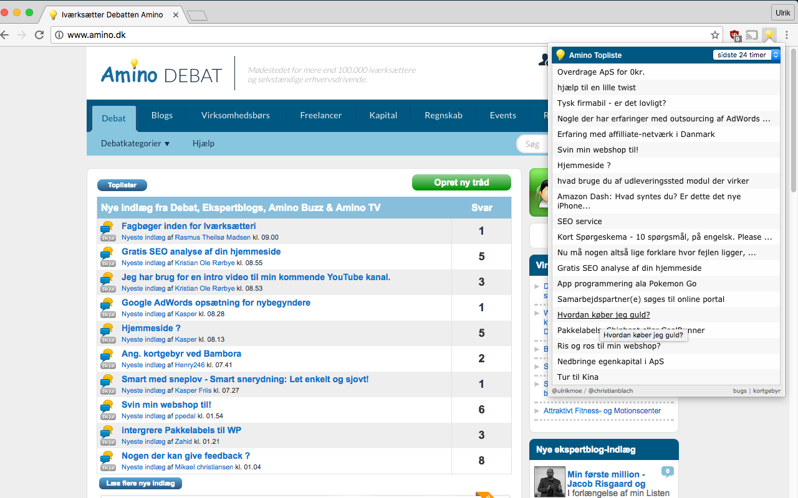Open the Blogs tab
The width and height of the screenshot is (798, 498).
pos(162,115)
